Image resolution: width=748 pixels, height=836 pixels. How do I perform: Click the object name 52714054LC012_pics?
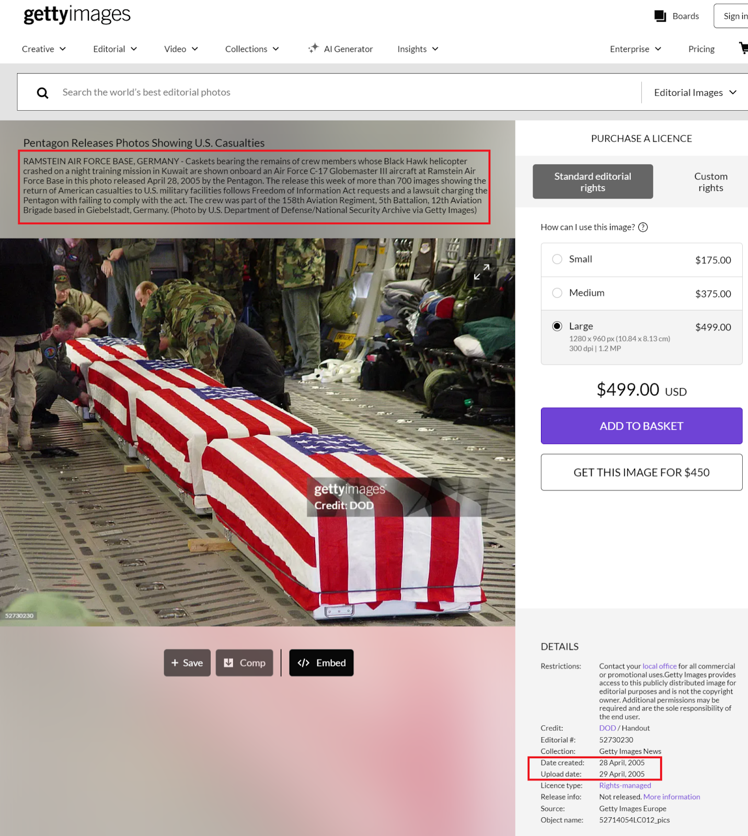(635, 820)
